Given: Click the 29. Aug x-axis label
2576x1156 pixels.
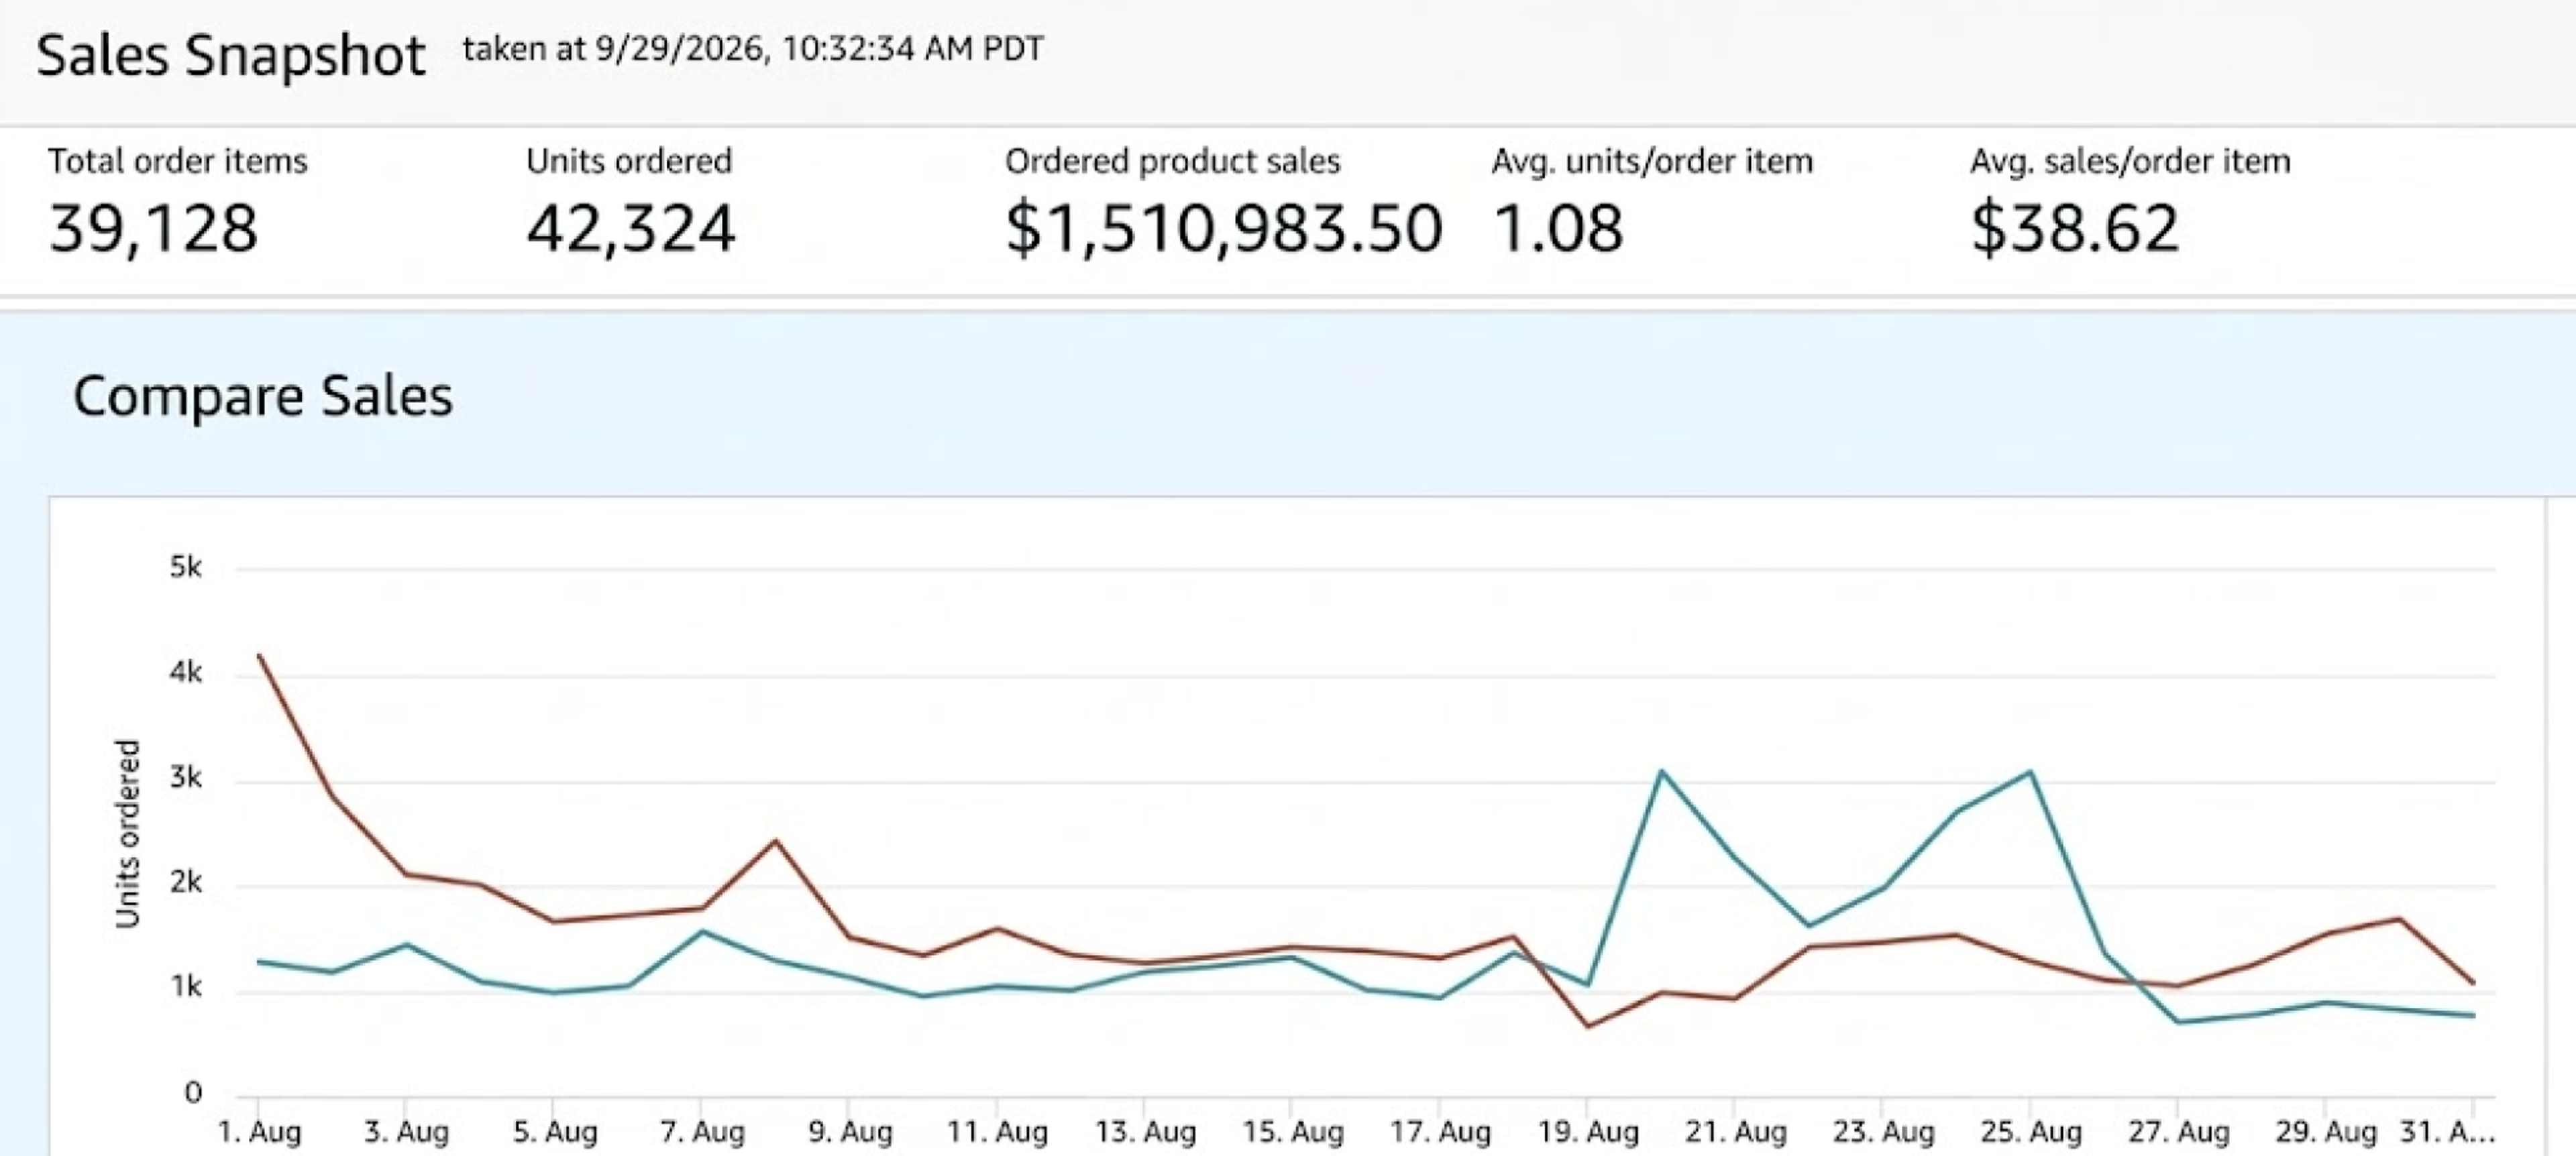Looking at the screenshot, I should pyautogui.click(x=2326, y=1133).
